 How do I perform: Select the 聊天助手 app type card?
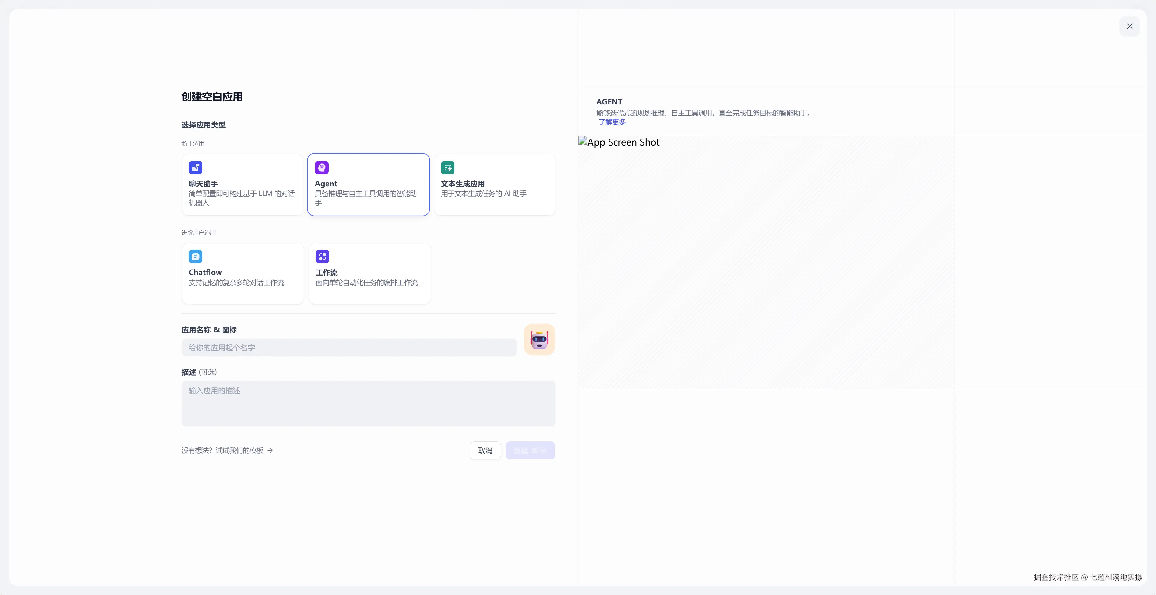coord(242,185)
